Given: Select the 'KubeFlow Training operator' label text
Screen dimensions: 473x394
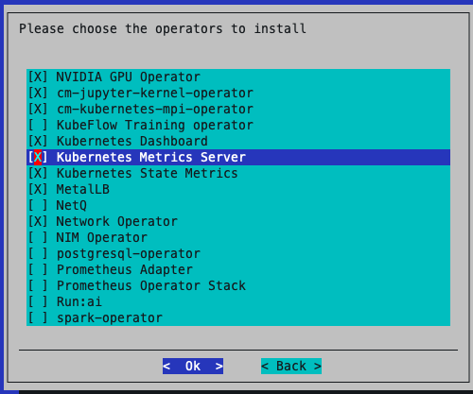Looking at the screenshot, I should click(155, 126).
